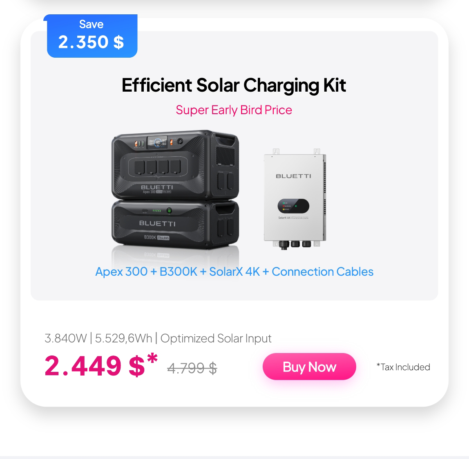Click the Buy Now button
The image size is (469, 459).
point(309,367)
